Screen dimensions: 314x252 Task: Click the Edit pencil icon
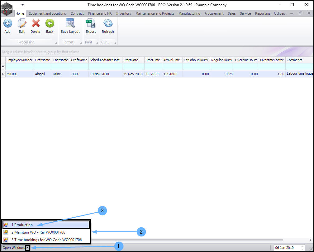point(21,23)
